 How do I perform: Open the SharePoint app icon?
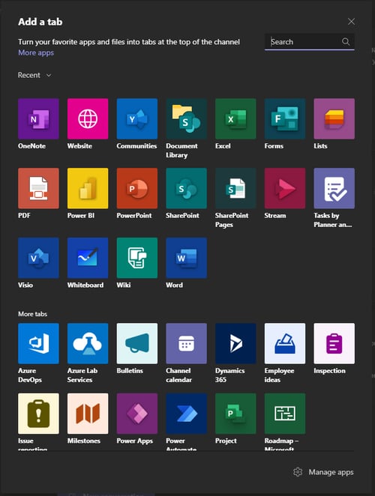(186, 188)
